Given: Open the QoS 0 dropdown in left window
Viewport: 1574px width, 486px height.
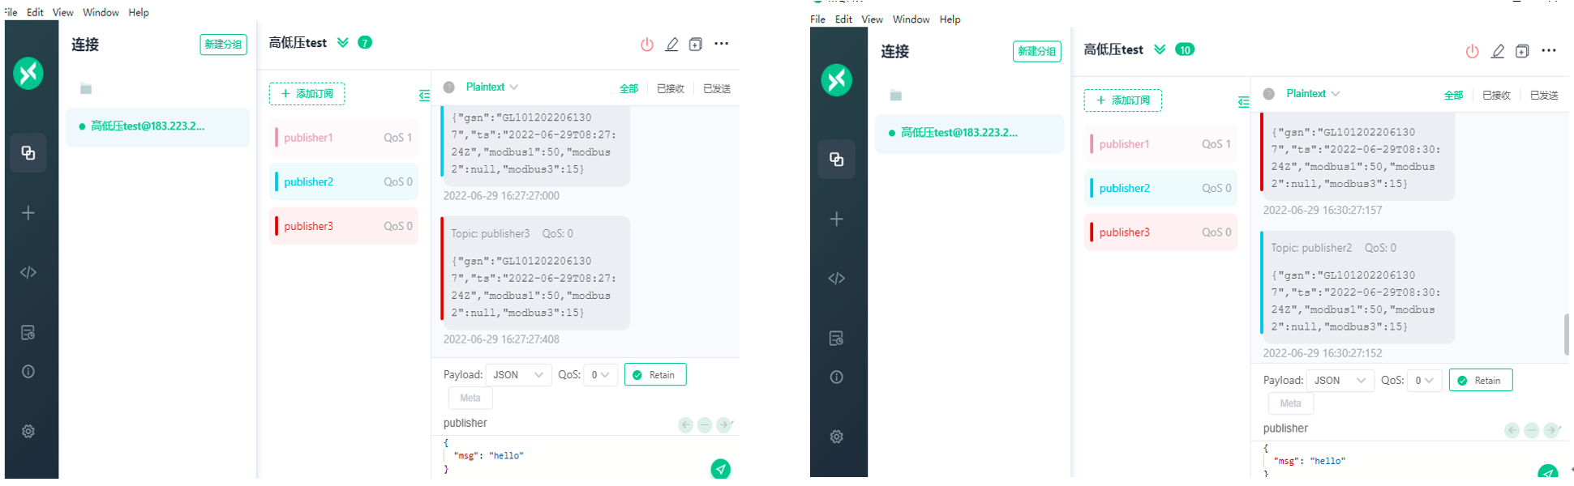Looking at the screenshot, I should click(x=601, y=375).
